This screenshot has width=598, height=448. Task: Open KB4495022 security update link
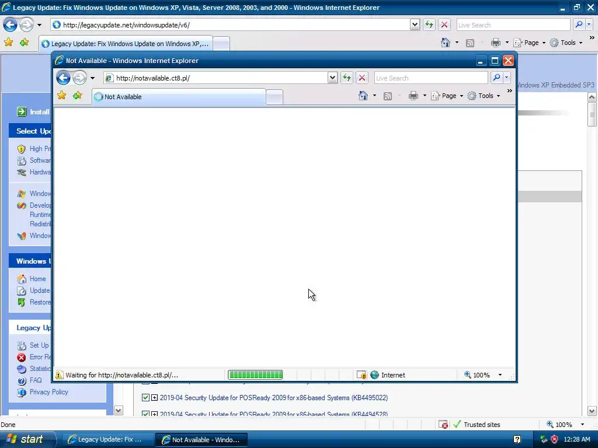pos(274,398)
